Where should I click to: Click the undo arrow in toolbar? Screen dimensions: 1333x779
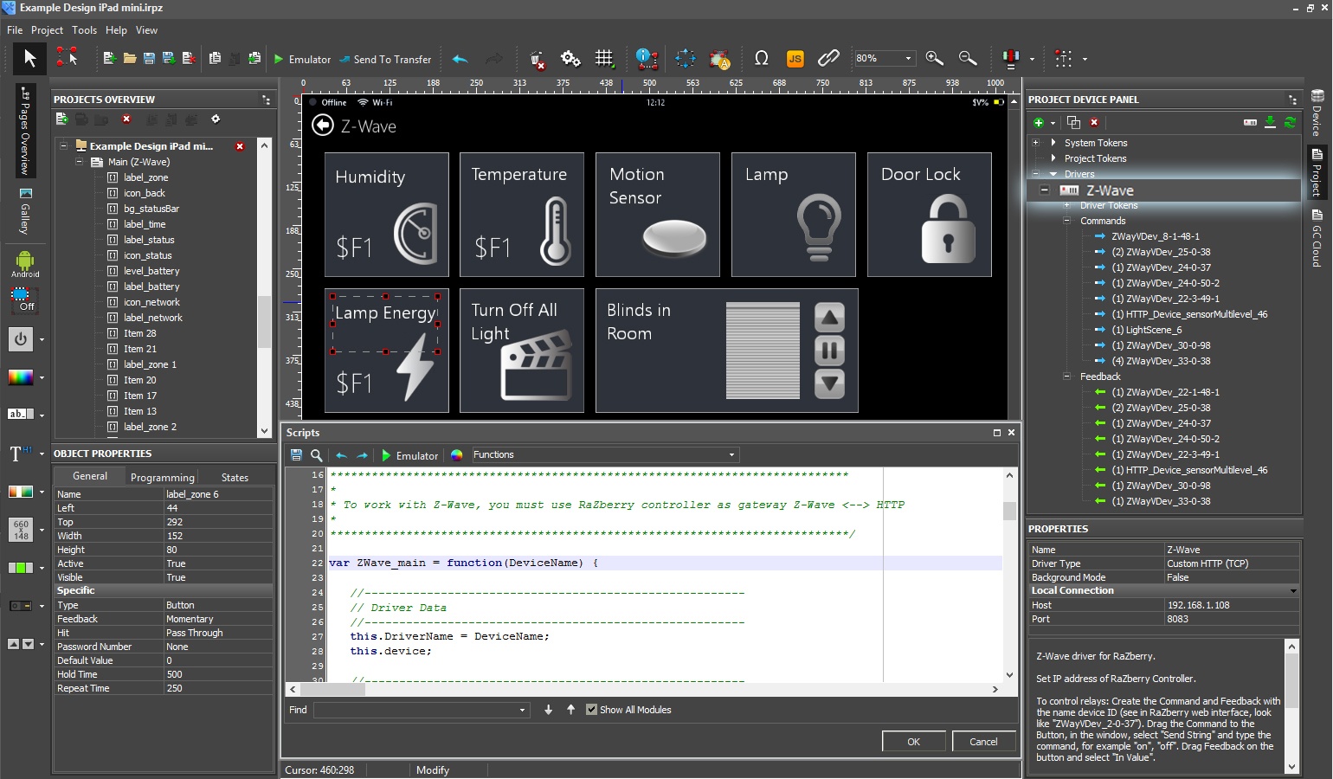[460, 59]
